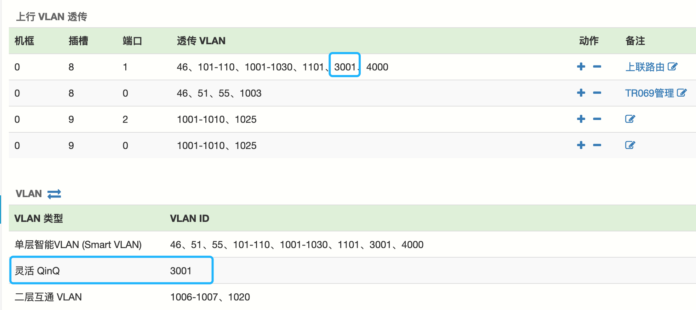This screenshot has height=310, width=696.
Task: Click minus icon for slot 9 port 2
Action: pyautogui.click(x=597, y=119)
